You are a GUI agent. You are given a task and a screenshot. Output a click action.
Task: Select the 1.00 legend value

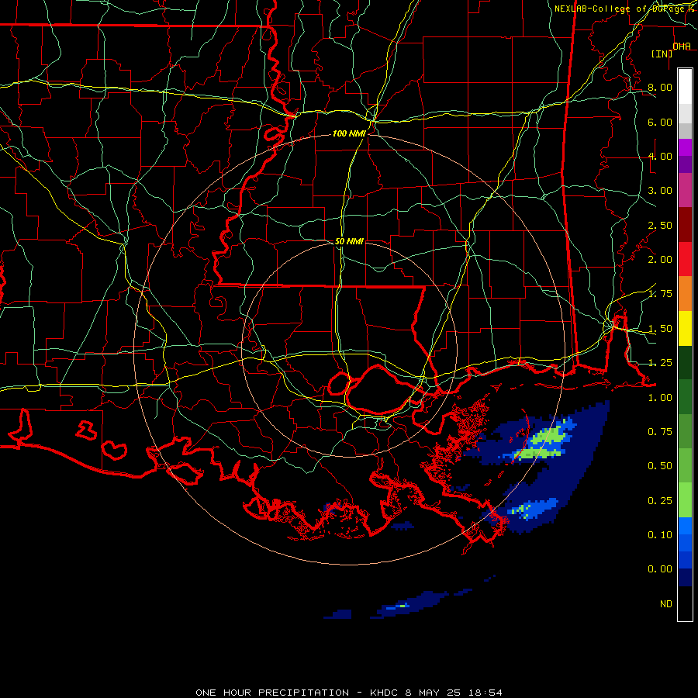[660, 398]
